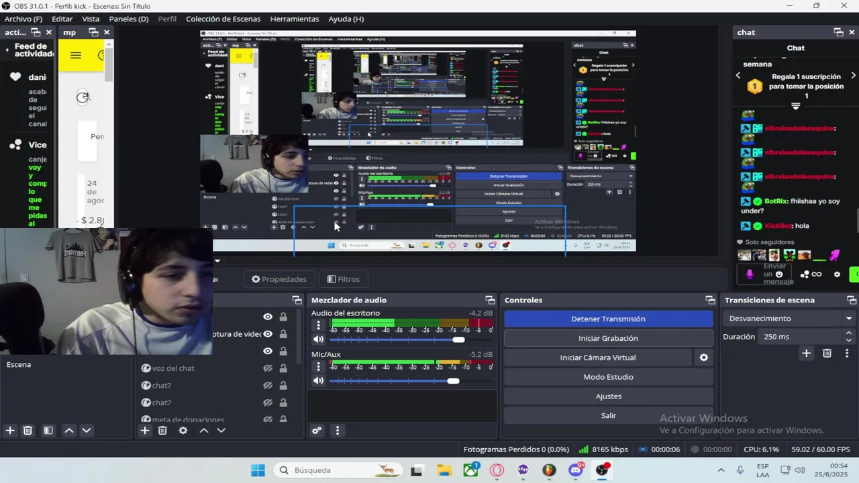
Task: Click the system tray microphone icon
Action: coord(740,470)
